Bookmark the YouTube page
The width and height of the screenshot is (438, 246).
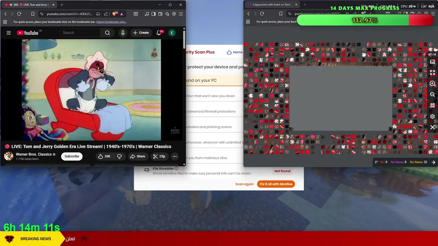(33, 14)
